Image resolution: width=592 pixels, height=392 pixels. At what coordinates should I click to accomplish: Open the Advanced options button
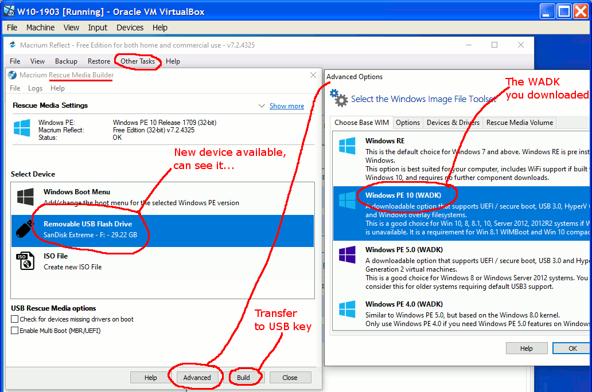(197, 378)
